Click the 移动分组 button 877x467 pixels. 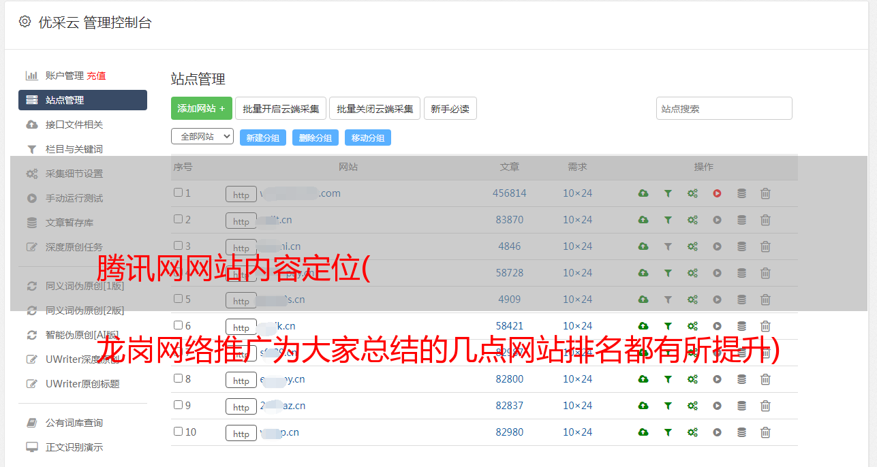368,138
